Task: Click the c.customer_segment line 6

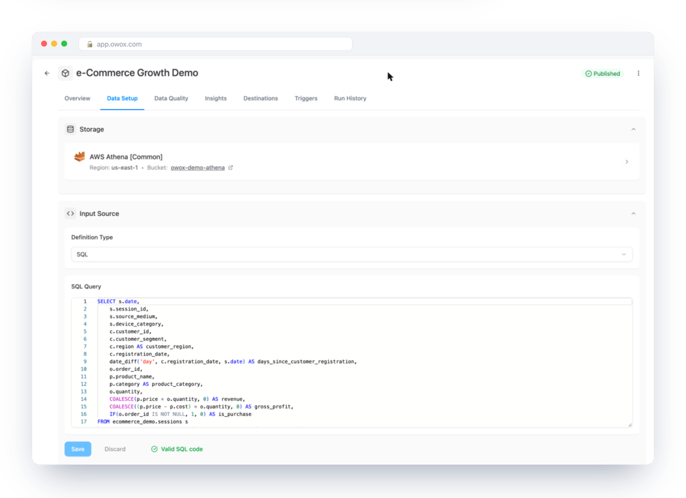Action: click(x=138, y=339)
